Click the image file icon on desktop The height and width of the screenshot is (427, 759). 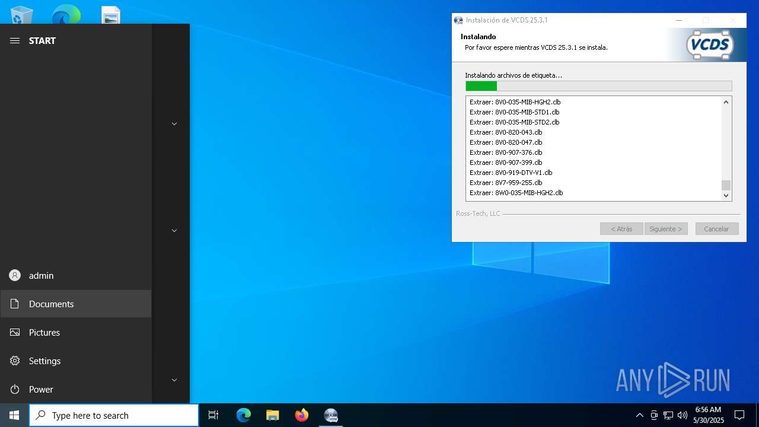[111, 15]
